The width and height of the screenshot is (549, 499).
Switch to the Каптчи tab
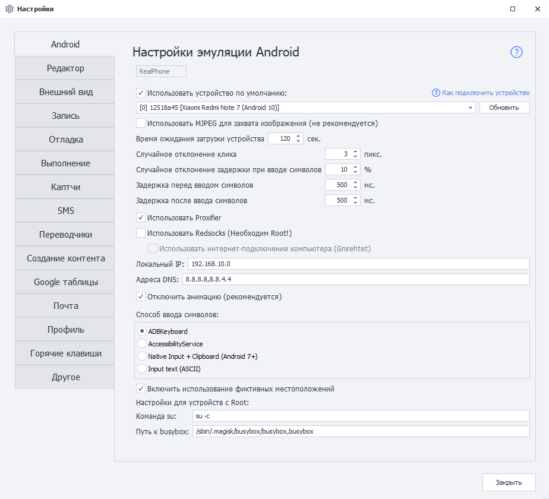[65, 187]
